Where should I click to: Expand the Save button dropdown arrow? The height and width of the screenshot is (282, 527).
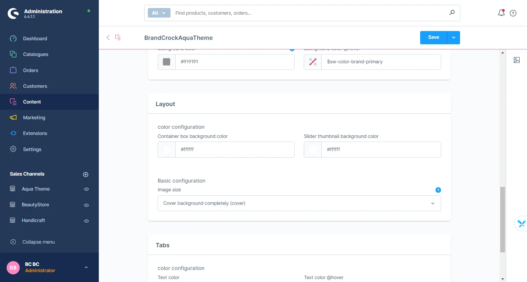click(x=453, y=37)
